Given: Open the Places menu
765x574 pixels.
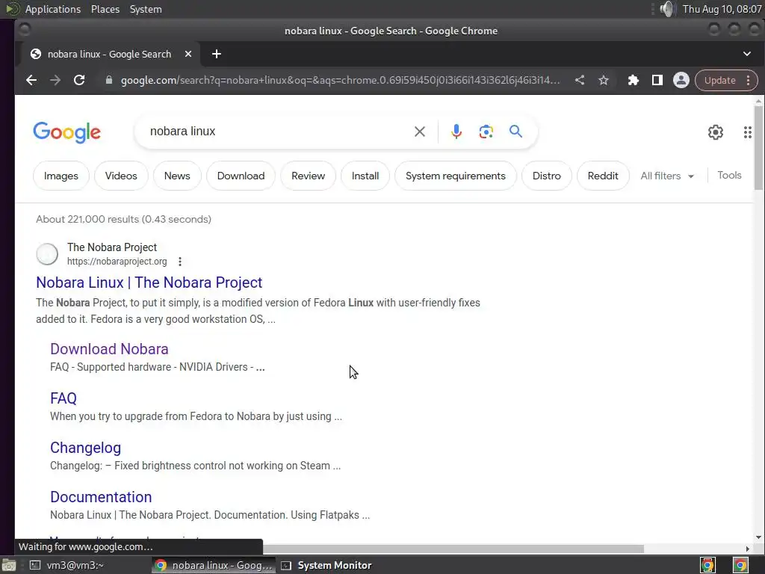Looking at the screenshot, I should (105, 9).
